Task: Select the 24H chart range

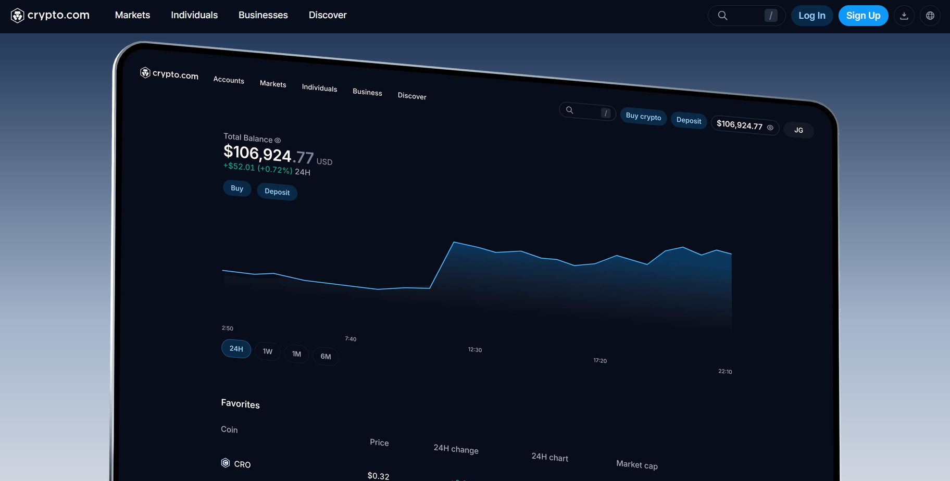Action: point(236,349)
